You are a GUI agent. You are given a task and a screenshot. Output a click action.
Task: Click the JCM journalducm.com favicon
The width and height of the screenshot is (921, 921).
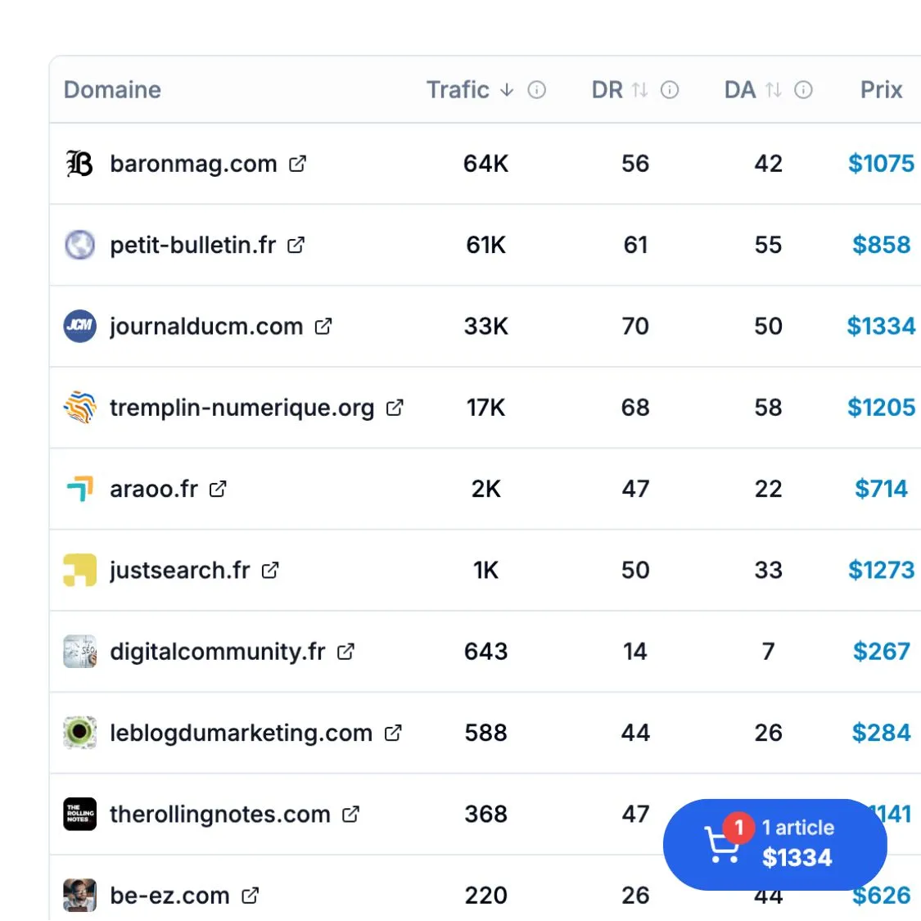[80, 326]
